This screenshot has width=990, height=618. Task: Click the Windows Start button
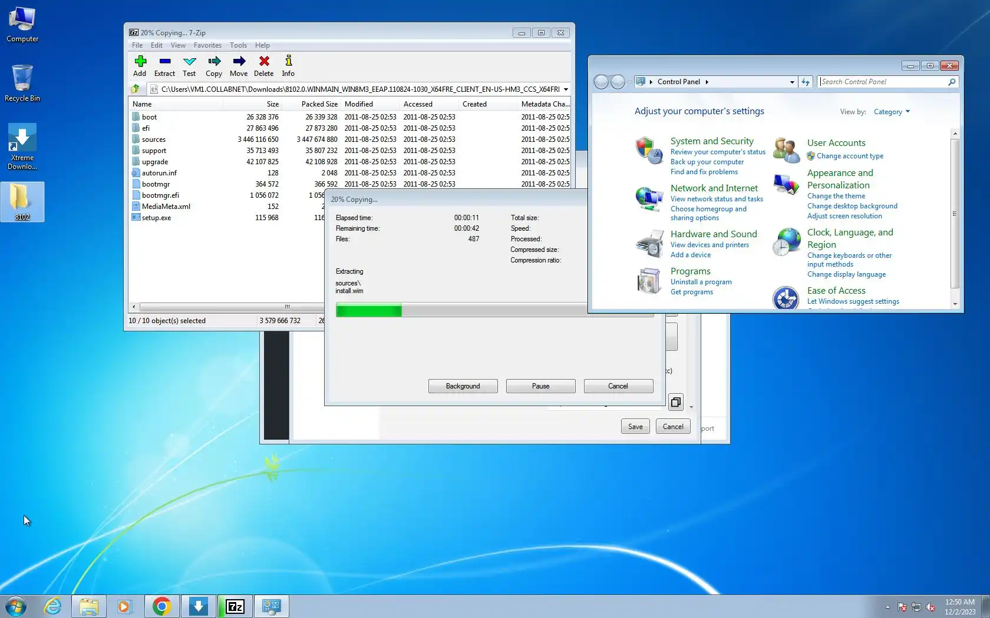coord(16,606)
